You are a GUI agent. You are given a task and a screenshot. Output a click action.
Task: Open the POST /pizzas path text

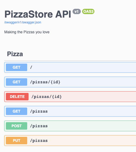39,126
